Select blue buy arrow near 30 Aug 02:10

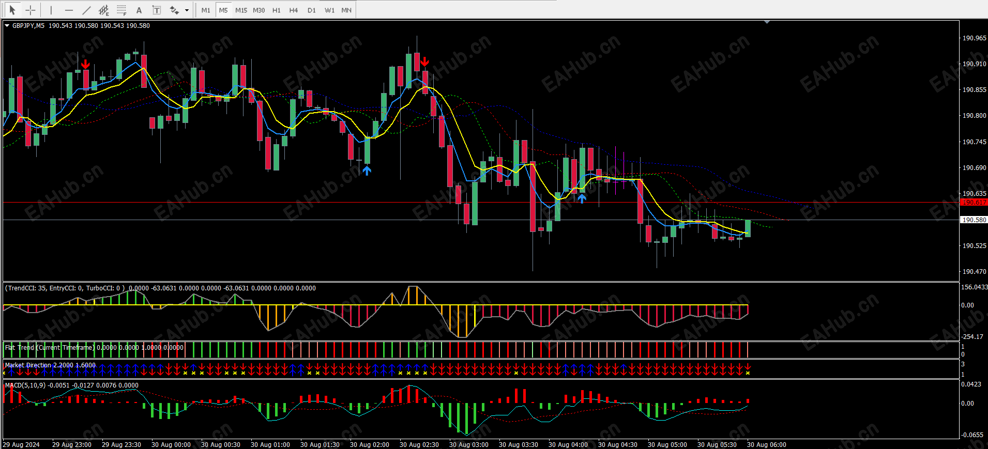coord(367,171)
